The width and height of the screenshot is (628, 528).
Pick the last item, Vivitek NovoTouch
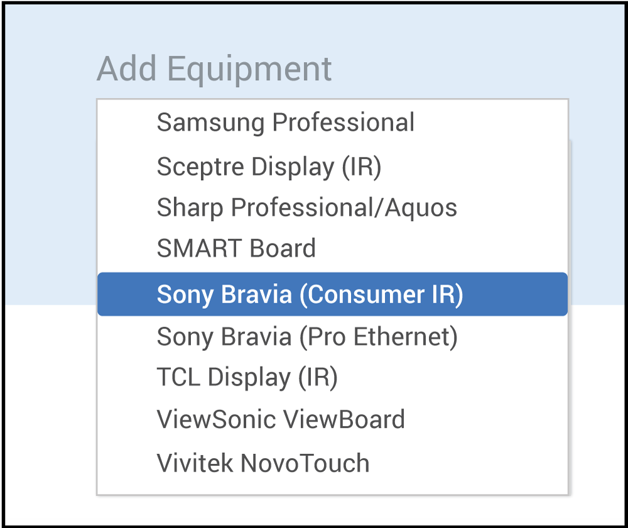click(x=263, y=463)
